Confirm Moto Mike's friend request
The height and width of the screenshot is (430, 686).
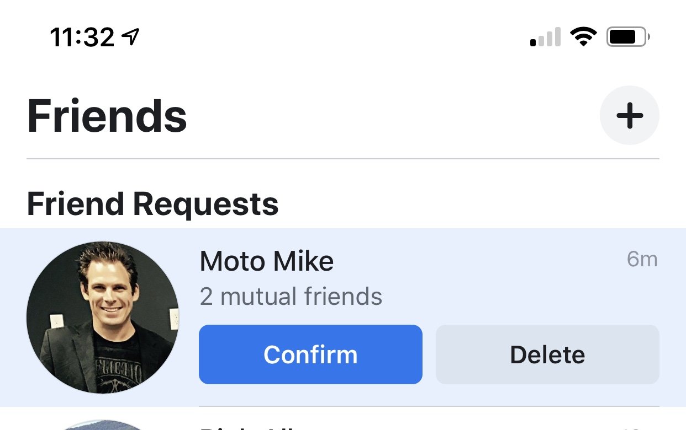(310, 354)
